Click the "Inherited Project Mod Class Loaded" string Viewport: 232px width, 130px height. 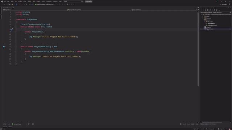(61, 56)
